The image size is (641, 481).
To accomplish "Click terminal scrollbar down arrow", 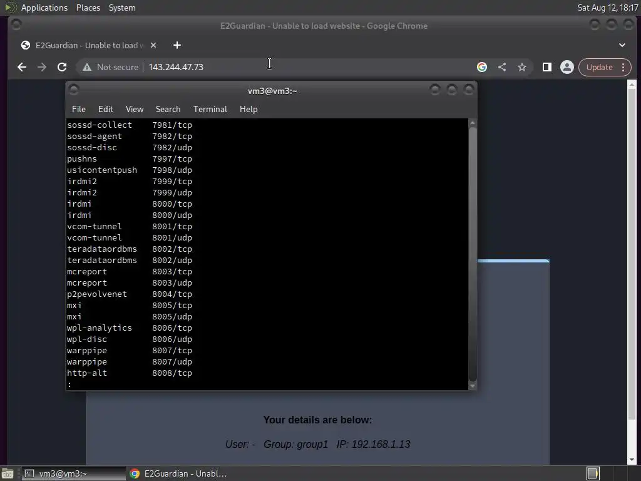I will [473, 386].
